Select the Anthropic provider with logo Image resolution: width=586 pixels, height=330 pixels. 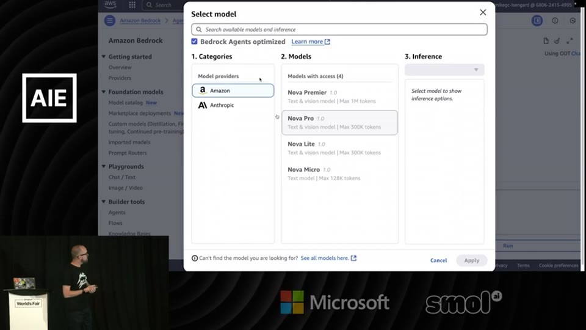(x=233, y=105)
